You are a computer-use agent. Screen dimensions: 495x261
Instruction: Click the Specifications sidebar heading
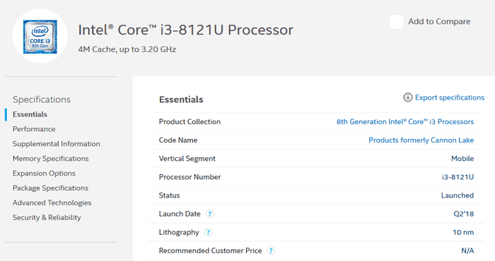(x=42, y=99)
